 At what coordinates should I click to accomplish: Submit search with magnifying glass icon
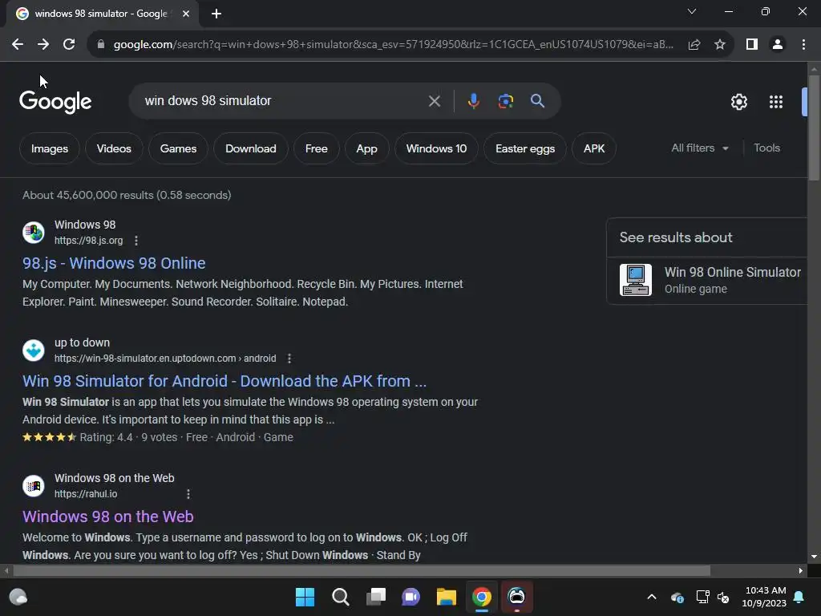click(537, 101)
